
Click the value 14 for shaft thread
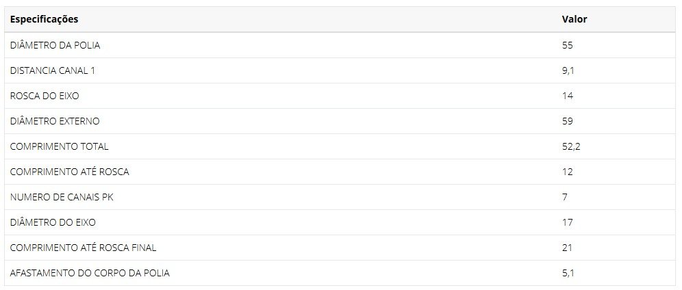coord(567,96)
